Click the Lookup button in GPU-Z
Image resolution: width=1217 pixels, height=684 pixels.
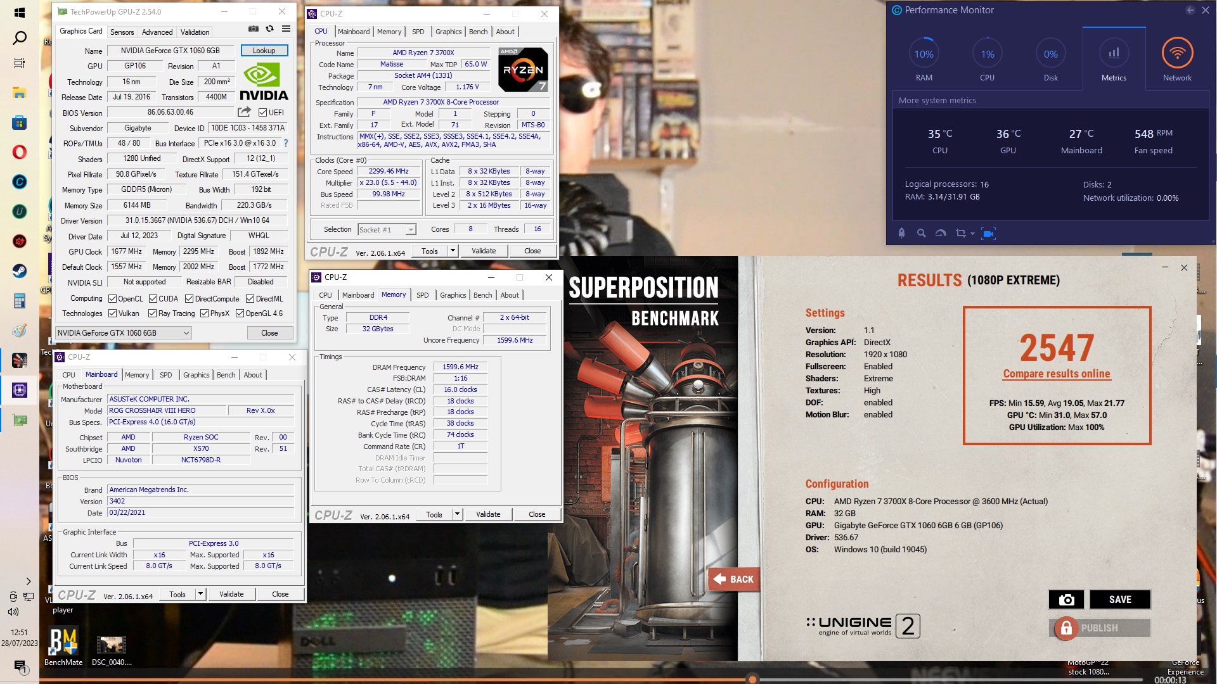tap(264, 51)
